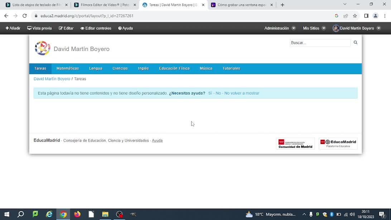The height and width of the screenshot is (220, 391).
Task: Click No volver a mostrar link
Action: (x=242, y=93)
